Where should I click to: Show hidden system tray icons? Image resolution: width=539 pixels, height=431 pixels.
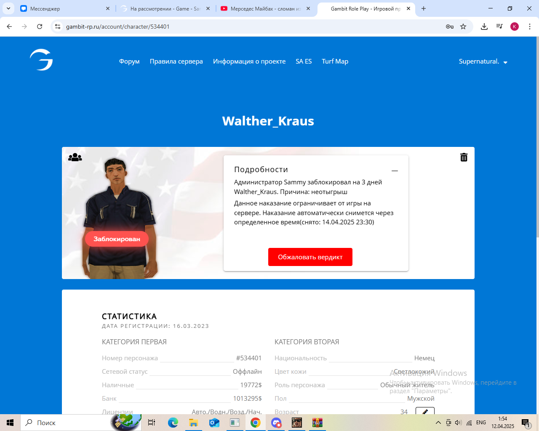pyautogui.click(x=438, y=423)
